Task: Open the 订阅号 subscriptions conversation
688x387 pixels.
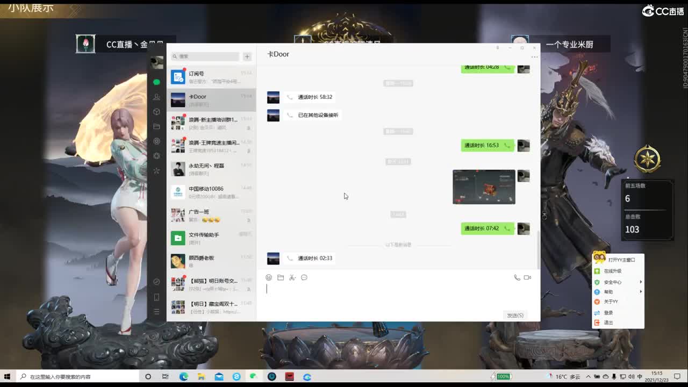Action: point(211,77)
